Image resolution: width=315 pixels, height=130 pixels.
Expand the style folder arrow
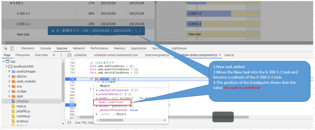tap(9, 96)
